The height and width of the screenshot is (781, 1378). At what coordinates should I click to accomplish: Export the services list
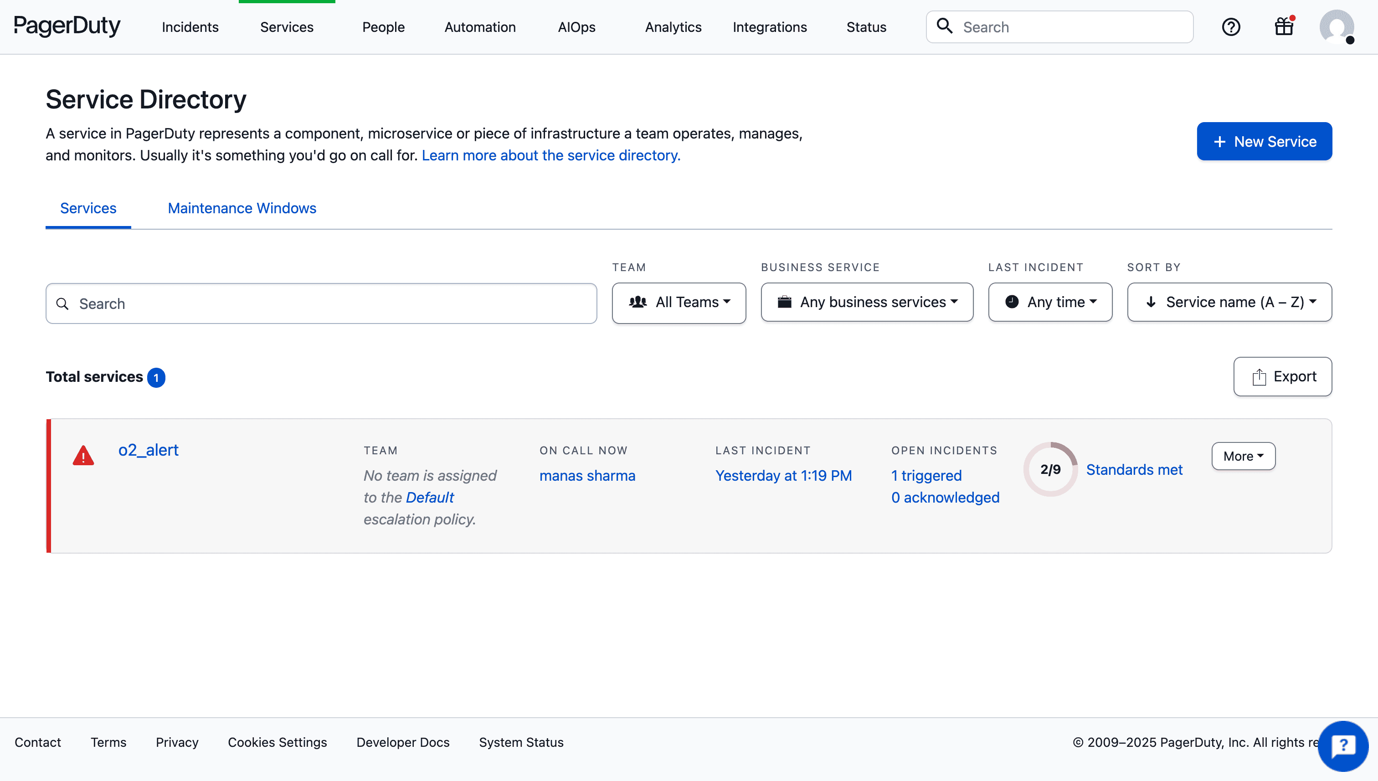(x=1282, y=376)
